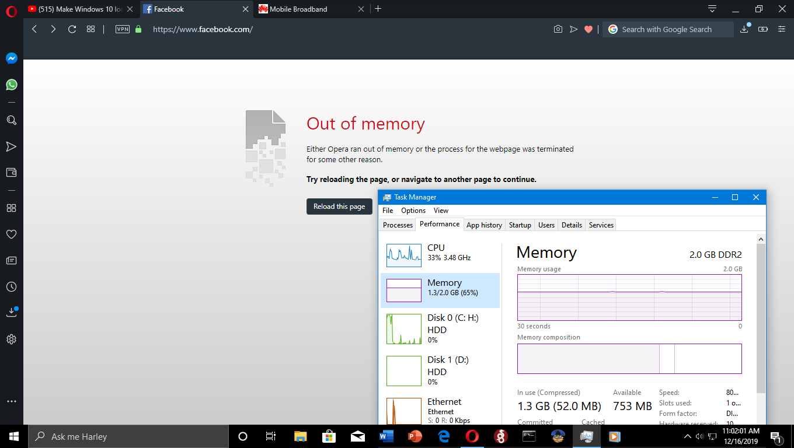This screenshot has width=794, height=448.
Task: Show hidden tray icons chevron
Action: tap(688, 436)
